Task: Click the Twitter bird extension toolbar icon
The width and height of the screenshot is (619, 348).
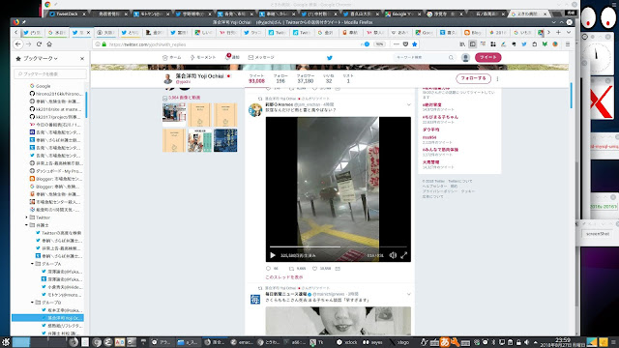Action: 524,44
